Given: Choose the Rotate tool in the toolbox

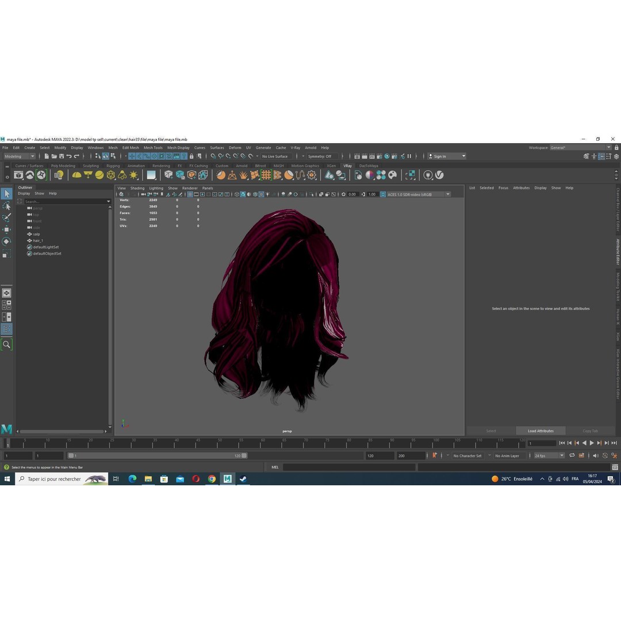Looking at the screenshot, I should tap(7, 241).
